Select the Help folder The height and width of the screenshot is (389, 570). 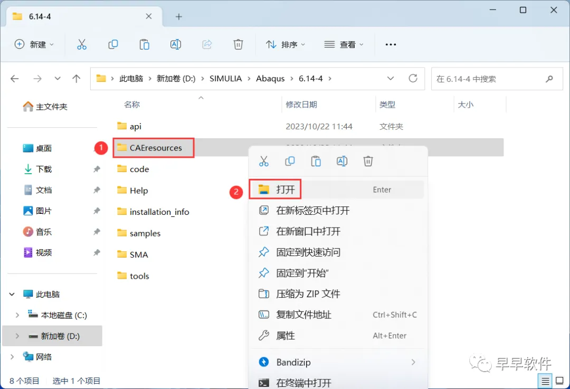132,191
